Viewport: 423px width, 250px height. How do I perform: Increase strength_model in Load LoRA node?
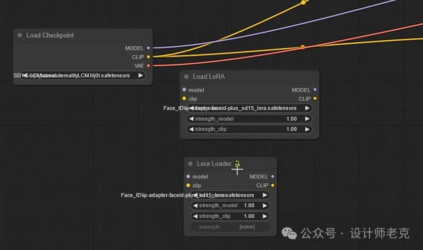(307, 119)
